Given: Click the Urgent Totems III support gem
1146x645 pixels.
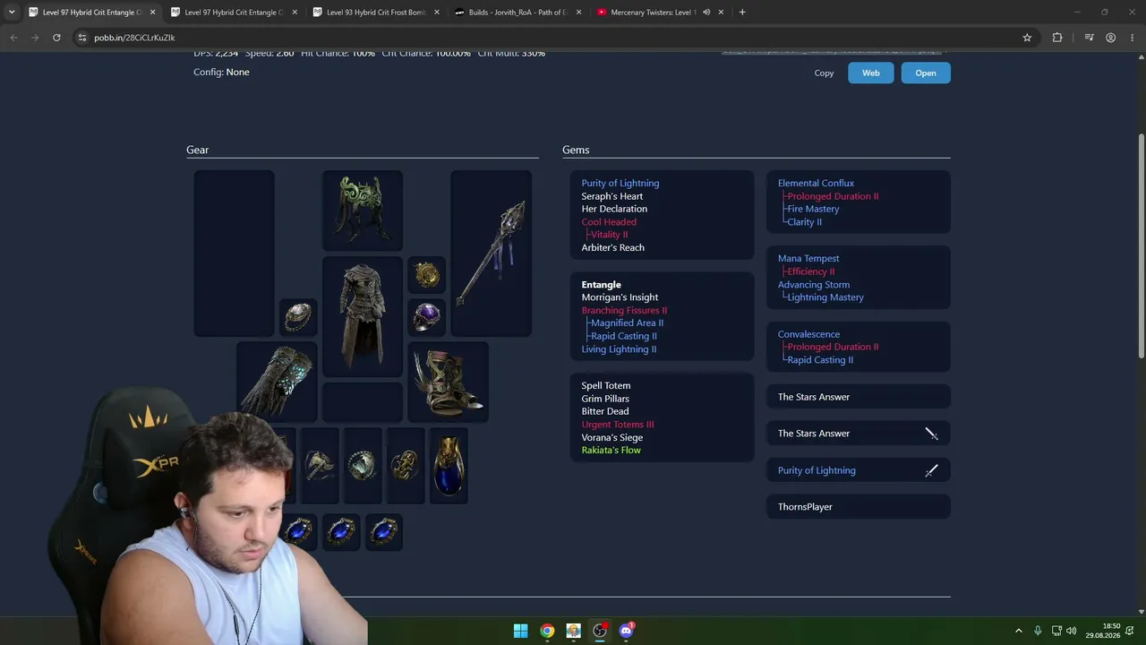Looking at the screenshot, I should [x=618, y=425].
